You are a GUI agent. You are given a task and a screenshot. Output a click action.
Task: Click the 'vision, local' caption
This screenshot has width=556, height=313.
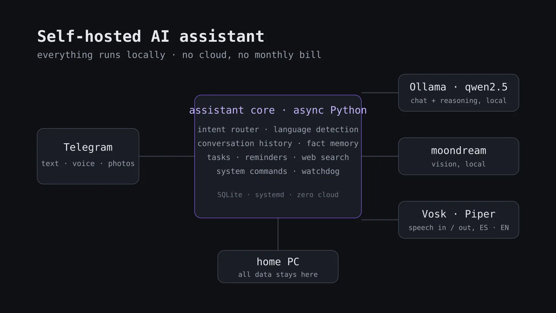click(x=459, y=164)
